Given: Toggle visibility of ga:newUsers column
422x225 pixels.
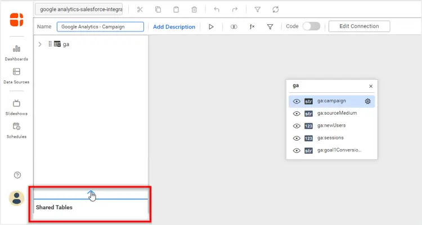Looking at the screenshot, I should coord(296,125).
